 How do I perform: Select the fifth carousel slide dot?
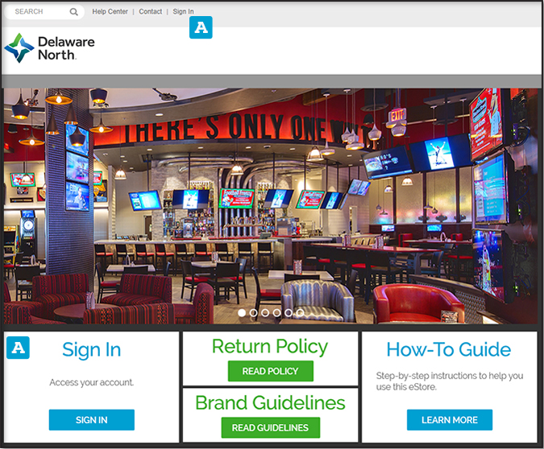pyautogui.click(x=289, y=313)
